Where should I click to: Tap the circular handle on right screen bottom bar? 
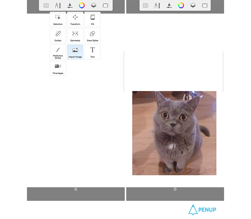tap(175, 189)
